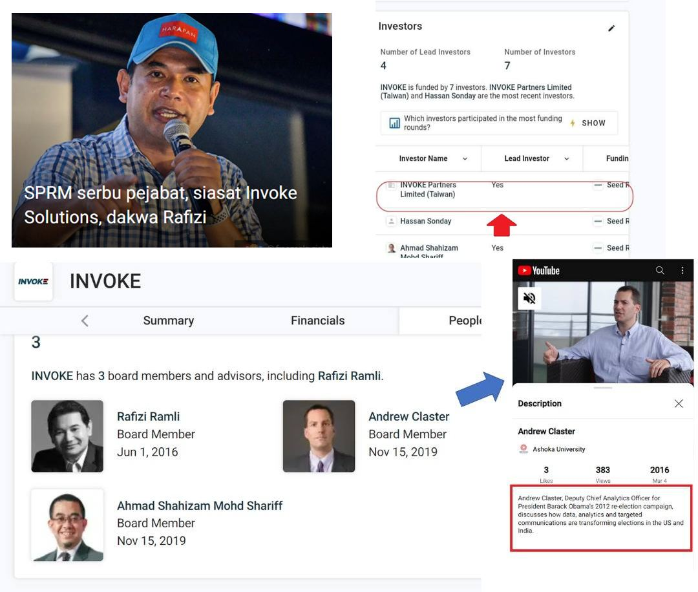Click the Funding column header

617,158
